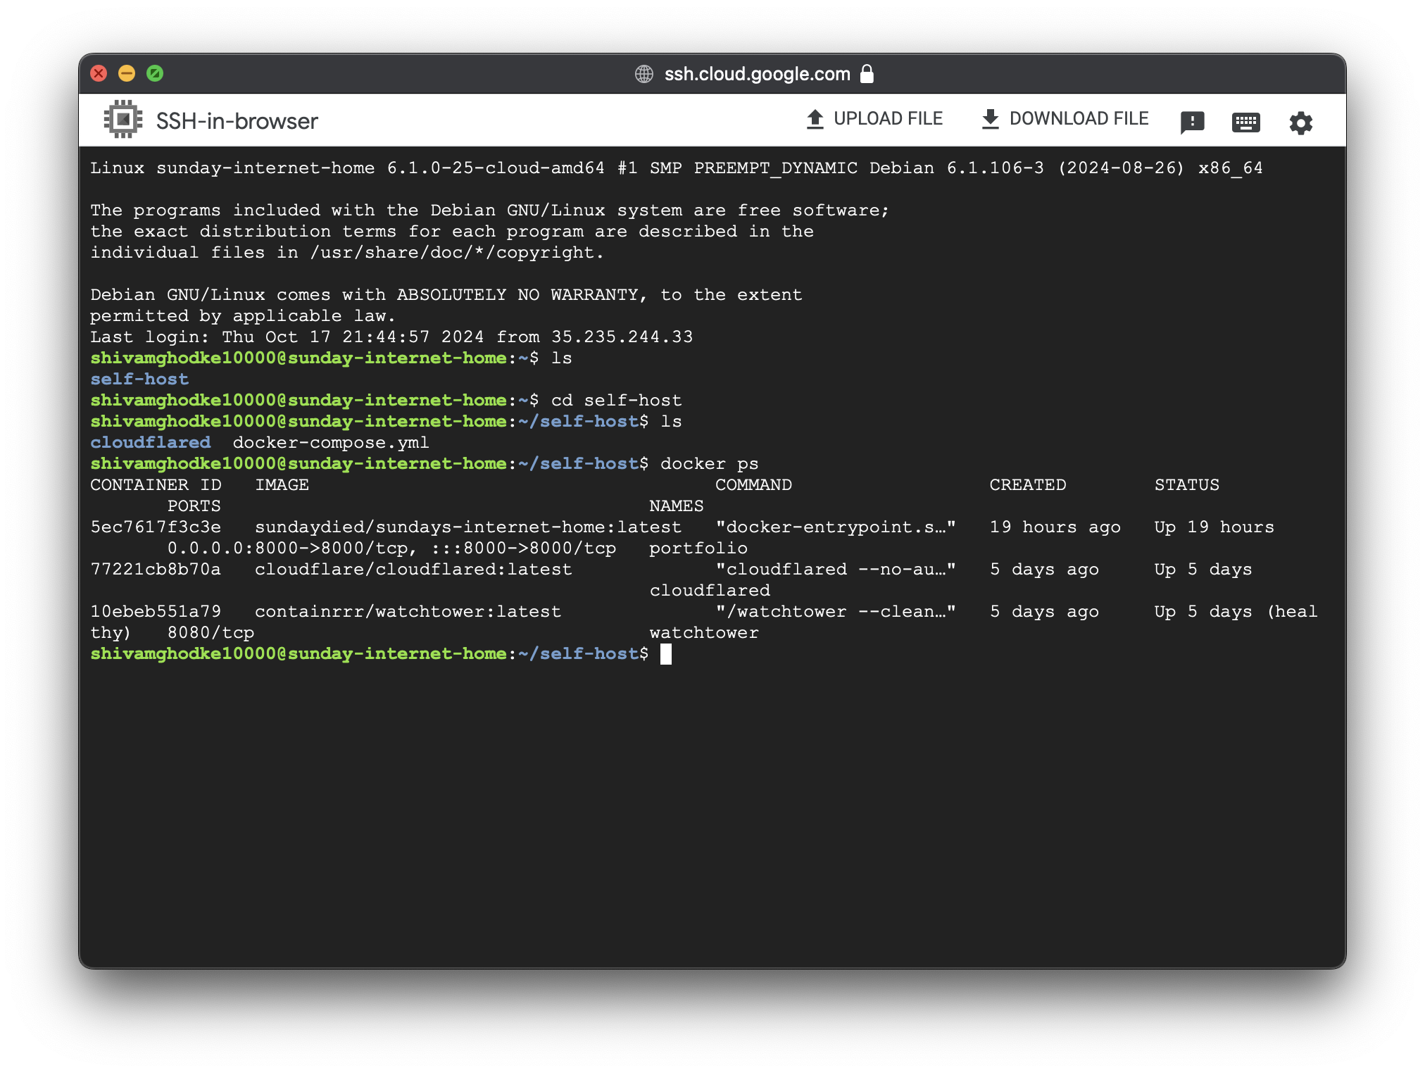
Task: Click the blue self-host directory name
Action: 139,379
